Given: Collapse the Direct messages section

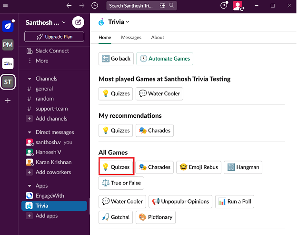Looking at the screenshot, I should [30, 132].
